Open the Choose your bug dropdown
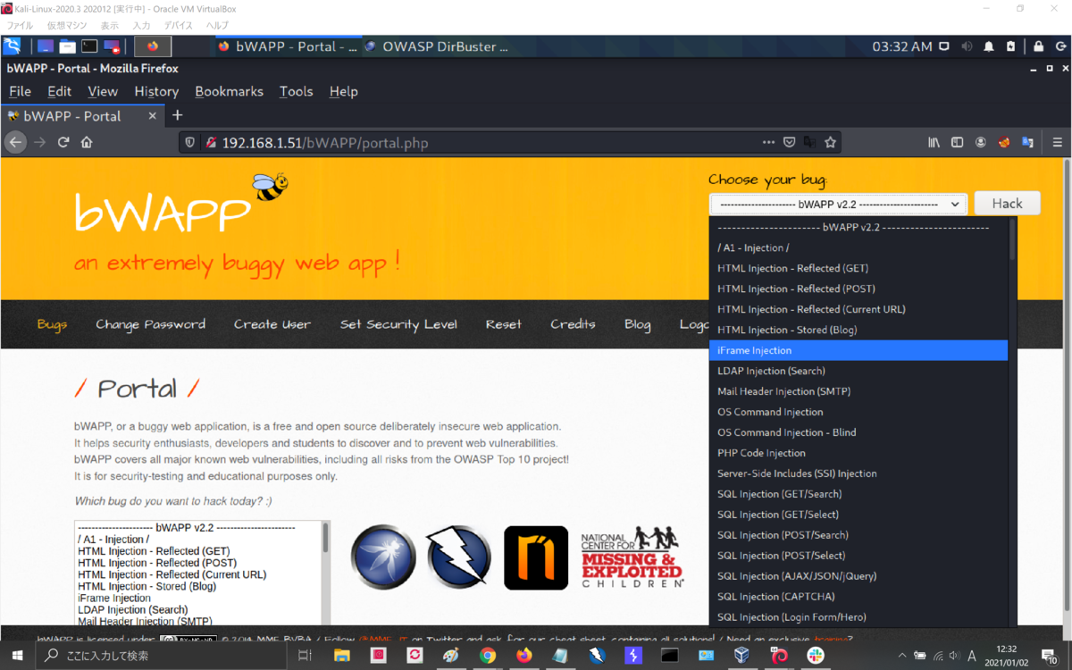1072x670 pixels. coord(838,204)
